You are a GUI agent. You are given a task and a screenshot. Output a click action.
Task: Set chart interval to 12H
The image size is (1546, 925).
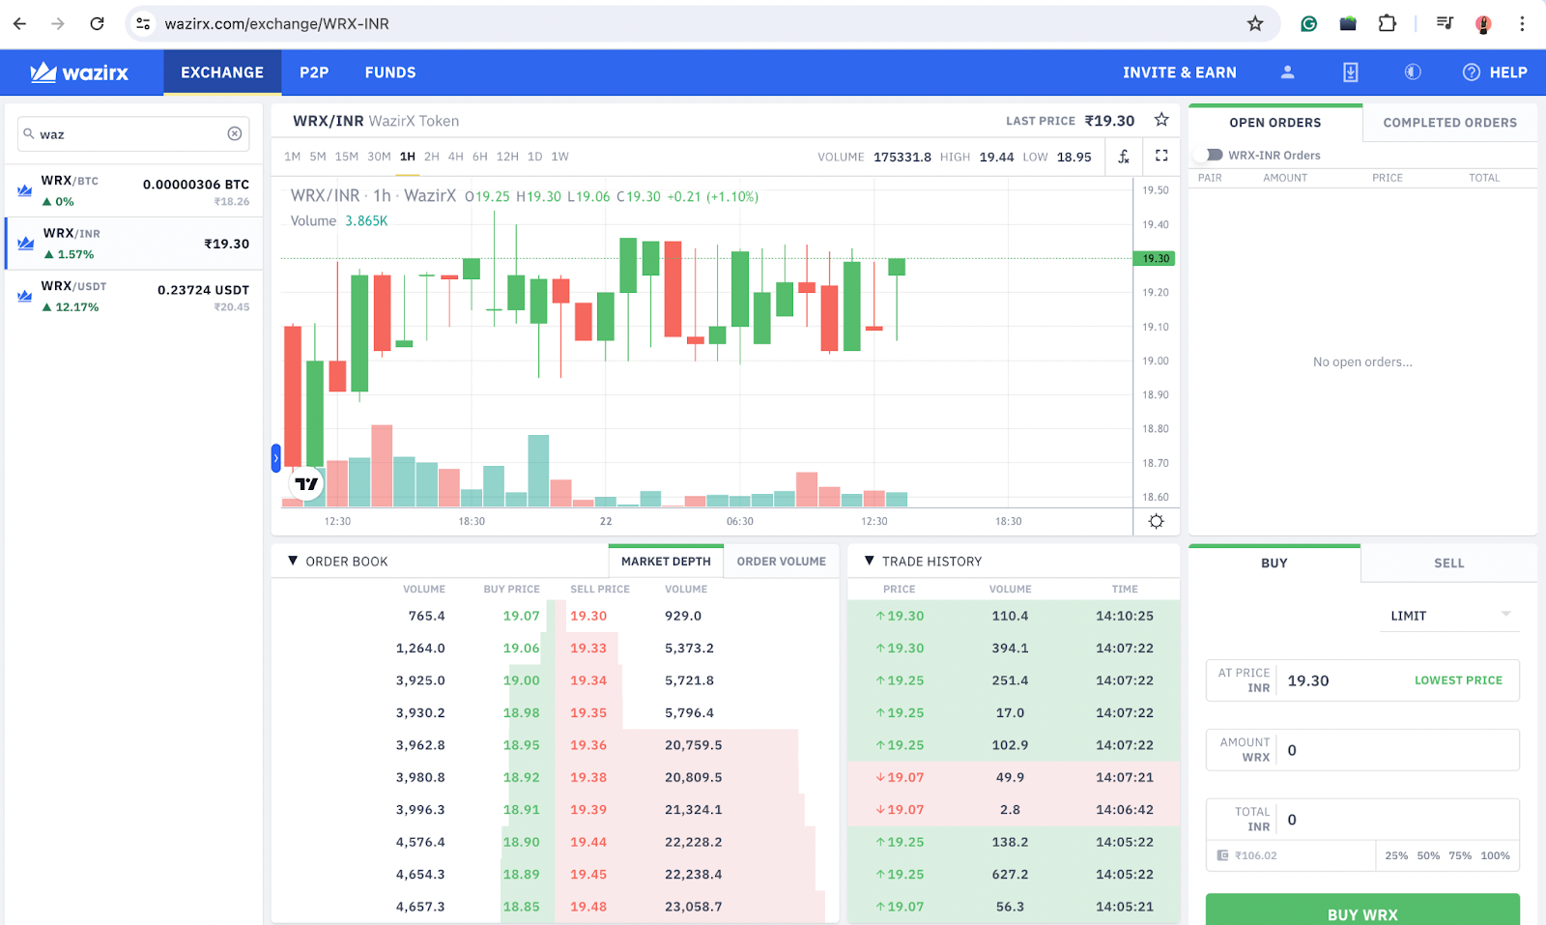tap(508, 157)
